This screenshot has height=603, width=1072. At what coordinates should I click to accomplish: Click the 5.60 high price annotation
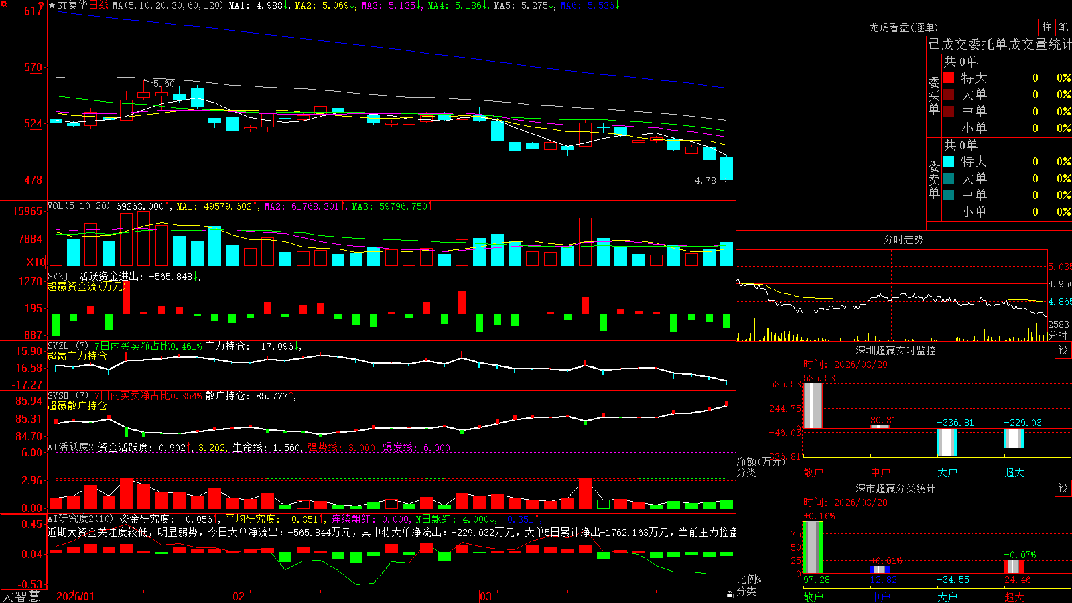click(x=163, y=84)
